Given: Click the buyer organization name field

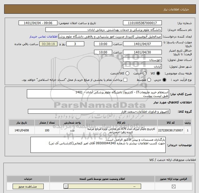Looking at the screenshot, I should [104, 30].
